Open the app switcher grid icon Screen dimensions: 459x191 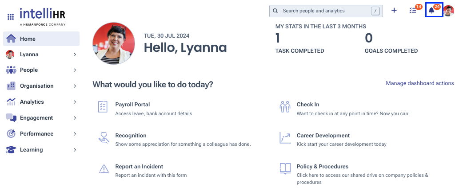coord(11,17)
